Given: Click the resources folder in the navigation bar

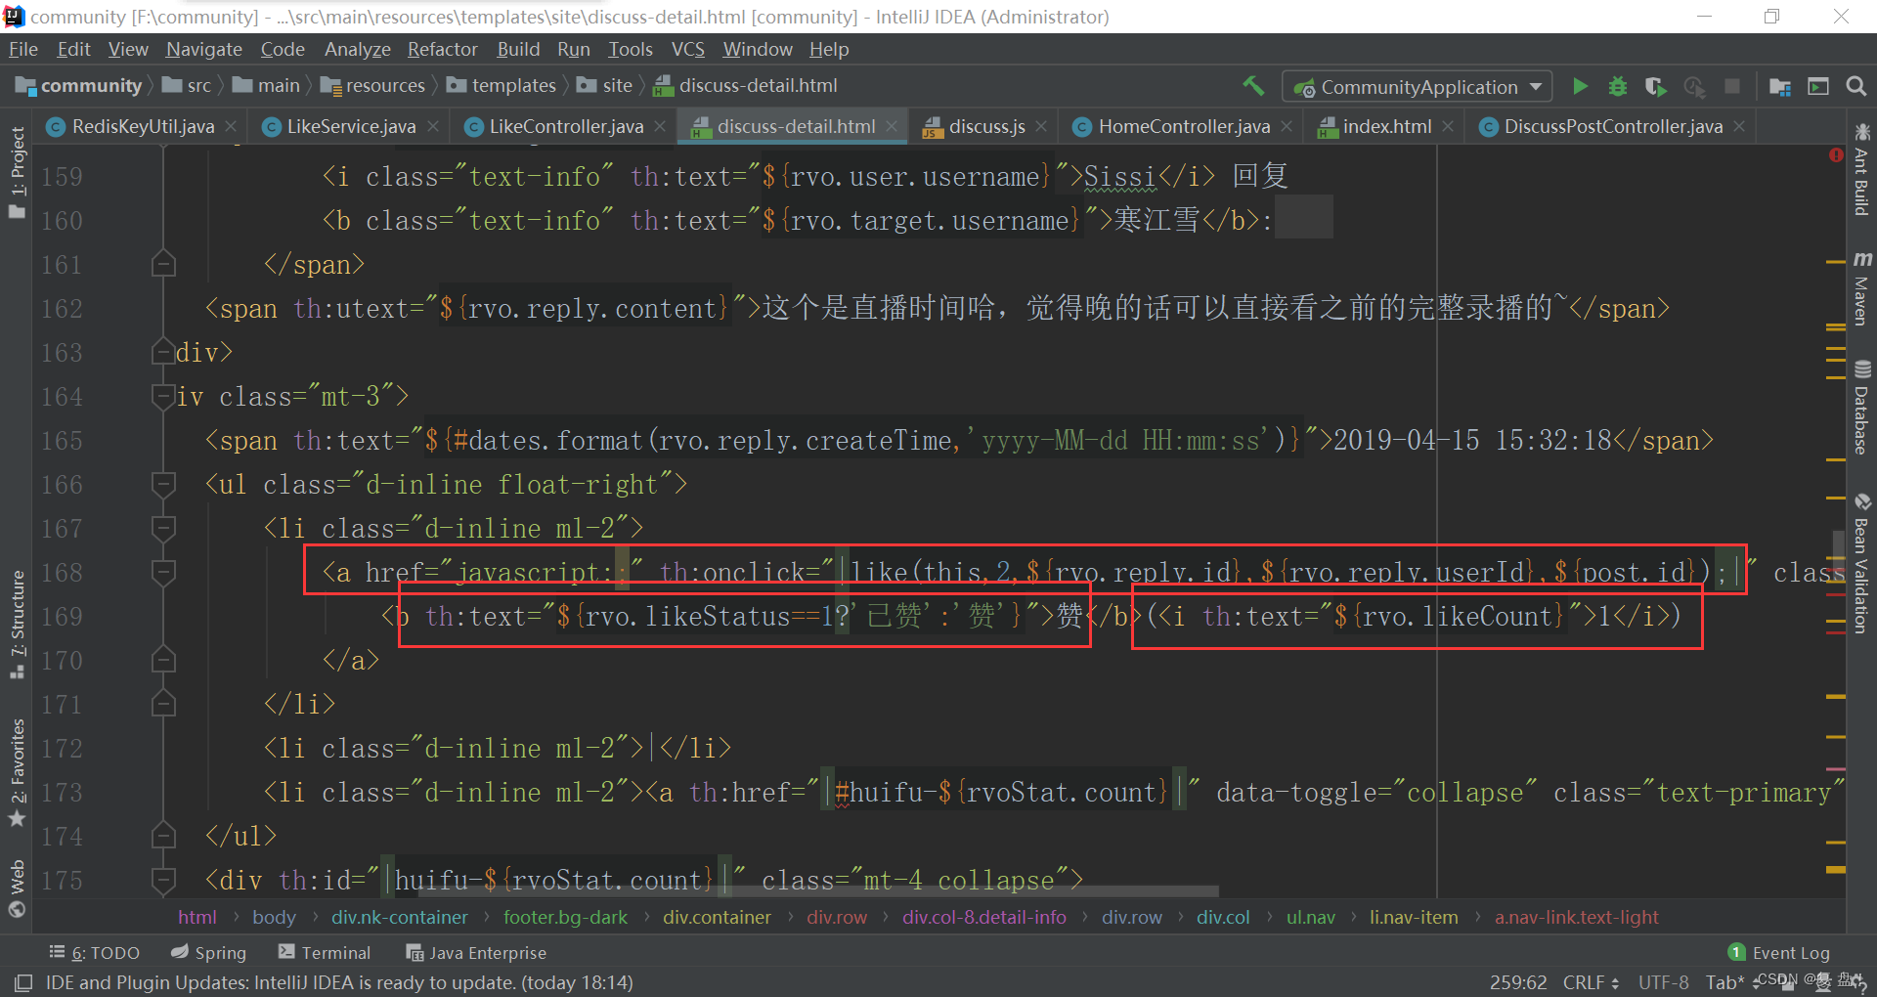Looking at the screenshot, I should pyautogui.click(x=373, y=86).
